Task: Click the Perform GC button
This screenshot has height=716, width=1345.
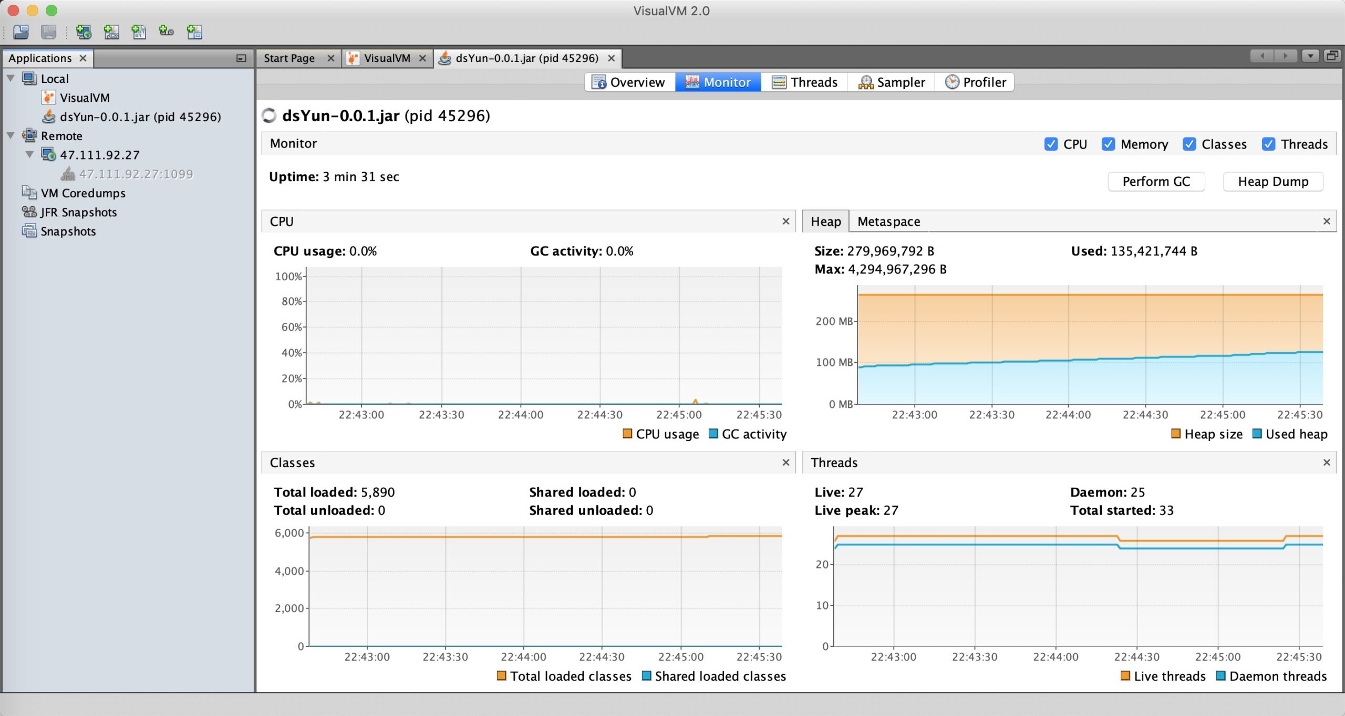Action: click(1156, 182)
